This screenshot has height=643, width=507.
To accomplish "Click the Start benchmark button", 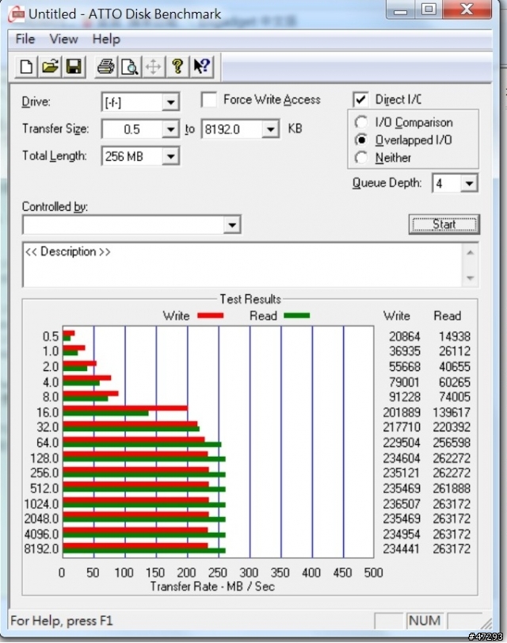I will pos(444,224).
